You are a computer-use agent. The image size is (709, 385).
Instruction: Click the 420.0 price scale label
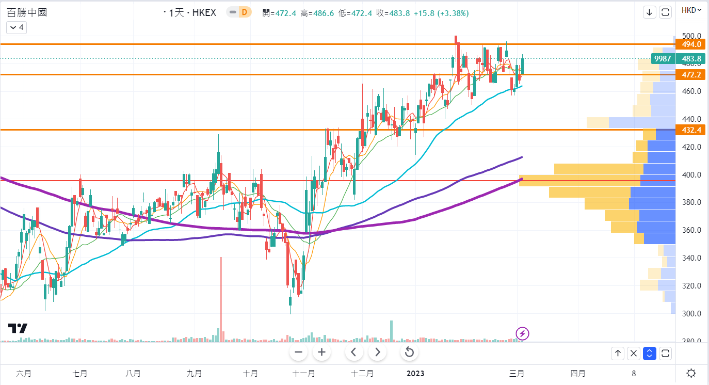click(x=691, y=147)
